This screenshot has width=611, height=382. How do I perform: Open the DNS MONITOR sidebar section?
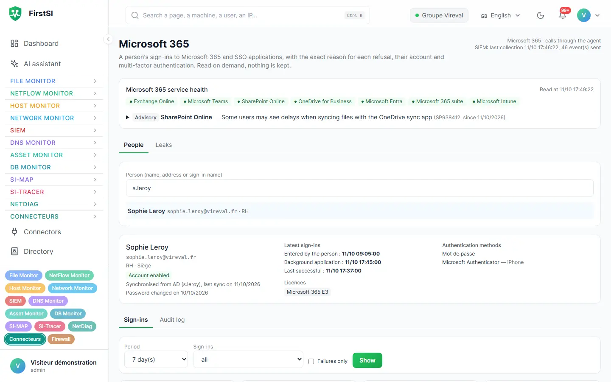click(x=54, y=143)
